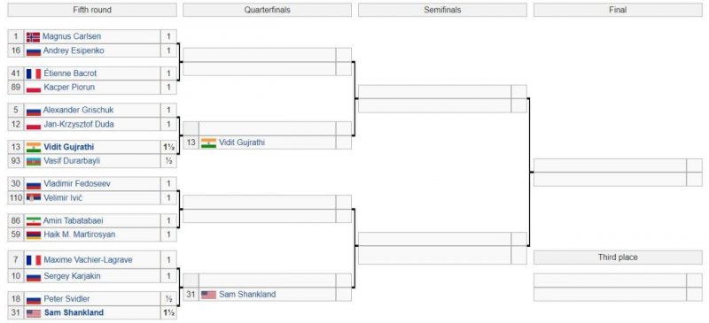Click India flag next to bold Vidit Gujrathi
709x323 pixels.
[34, 147]
